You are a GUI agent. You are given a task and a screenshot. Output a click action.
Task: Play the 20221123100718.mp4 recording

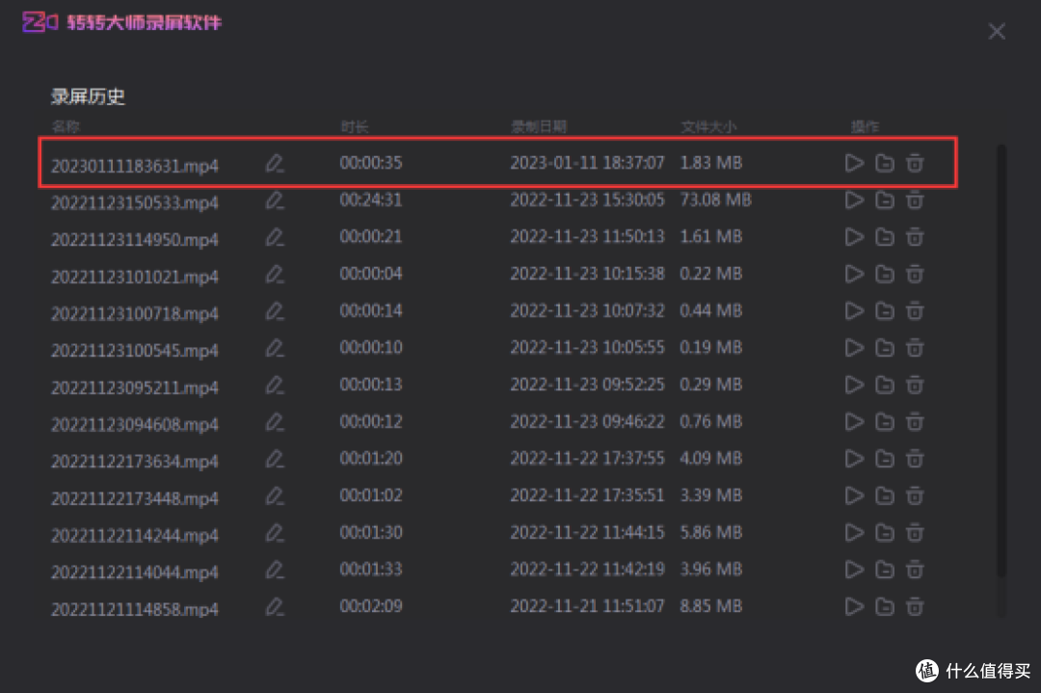pyautogui.click(x=854, y=310)
